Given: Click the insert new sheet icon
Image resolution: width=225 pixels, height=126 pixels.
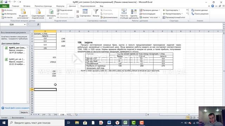Looking at the screenshot, I should [76, 114].
